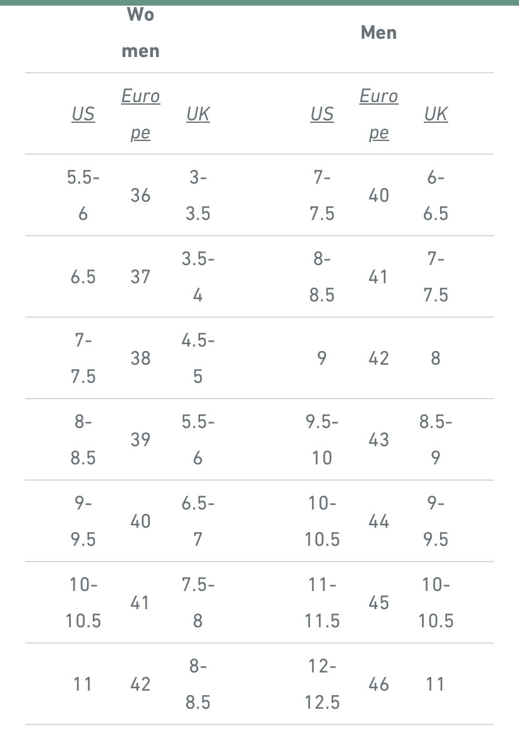Click Men's UK size 8 cell

[436, 358]
